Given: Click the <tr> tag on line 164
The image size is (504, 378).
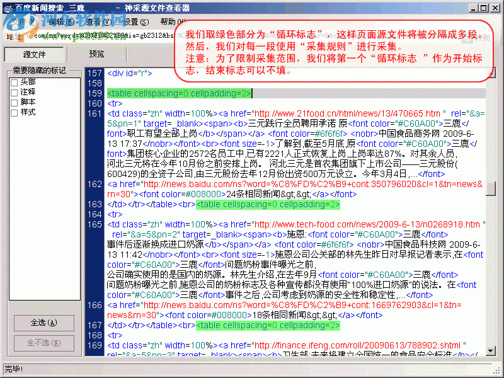Looking at the screenshot, I should point(115,214).
